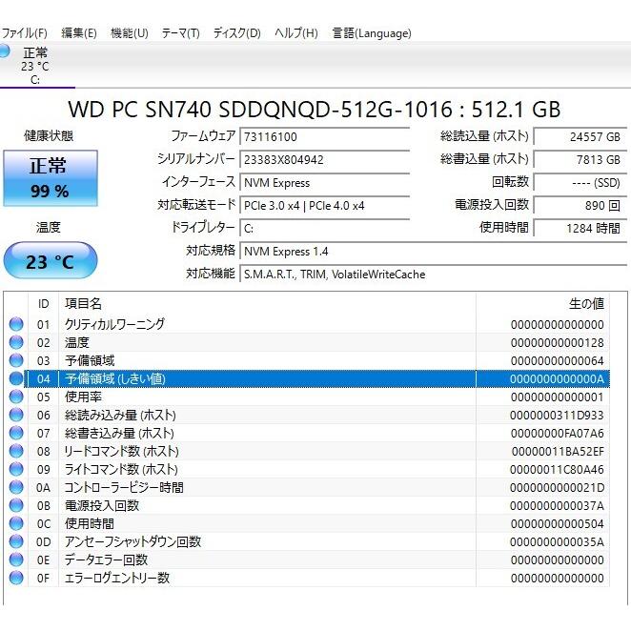The height and width of the screenshot is (631, 631).
Task: Click the status icon for ライトコマンド数 row
Action: [x=16, y=469]
